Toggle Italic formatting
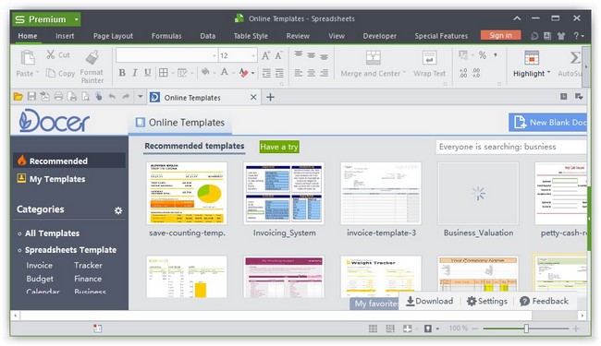Screen dimensions: 601x346 click(x=135, y=73)
